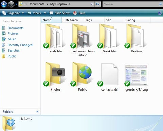Expand the Folders pane chevron
The width and height of the screenshot is (163, 131).
[37, 112]
